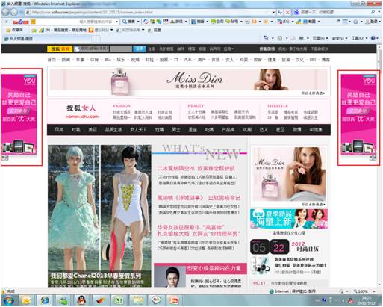Open the QQ penguin taskbar icon
This screenshot has width=383, height=307.
pyautogui.click(x=81, y=300)
